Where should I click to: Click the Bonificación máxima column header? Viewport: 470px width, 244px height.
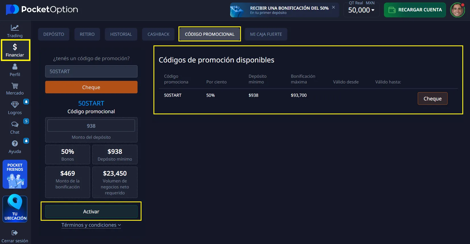click(x=303, y=79)
